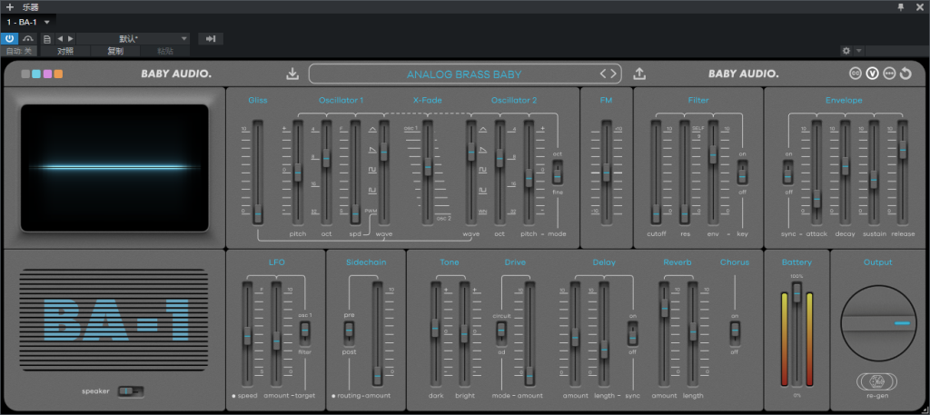Image resolution: width=930 pixels, height=415 pixels.
Task: Toggle the speaker switch
Action: point(131,391)
